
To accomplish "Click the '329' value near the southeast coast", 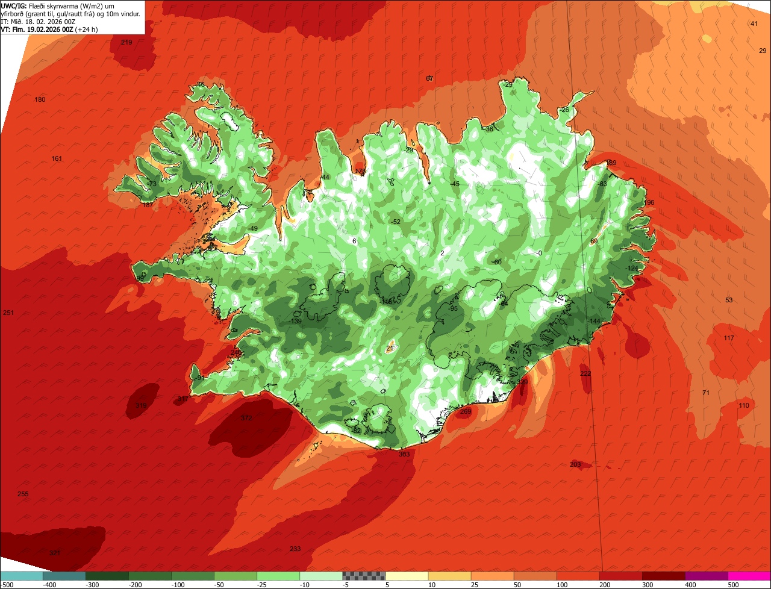I will (x=522, y=382).
